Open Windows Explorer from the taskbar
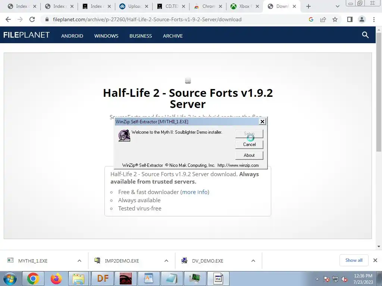The width and height of the screenshot is (382, 286). coord(79,279)
